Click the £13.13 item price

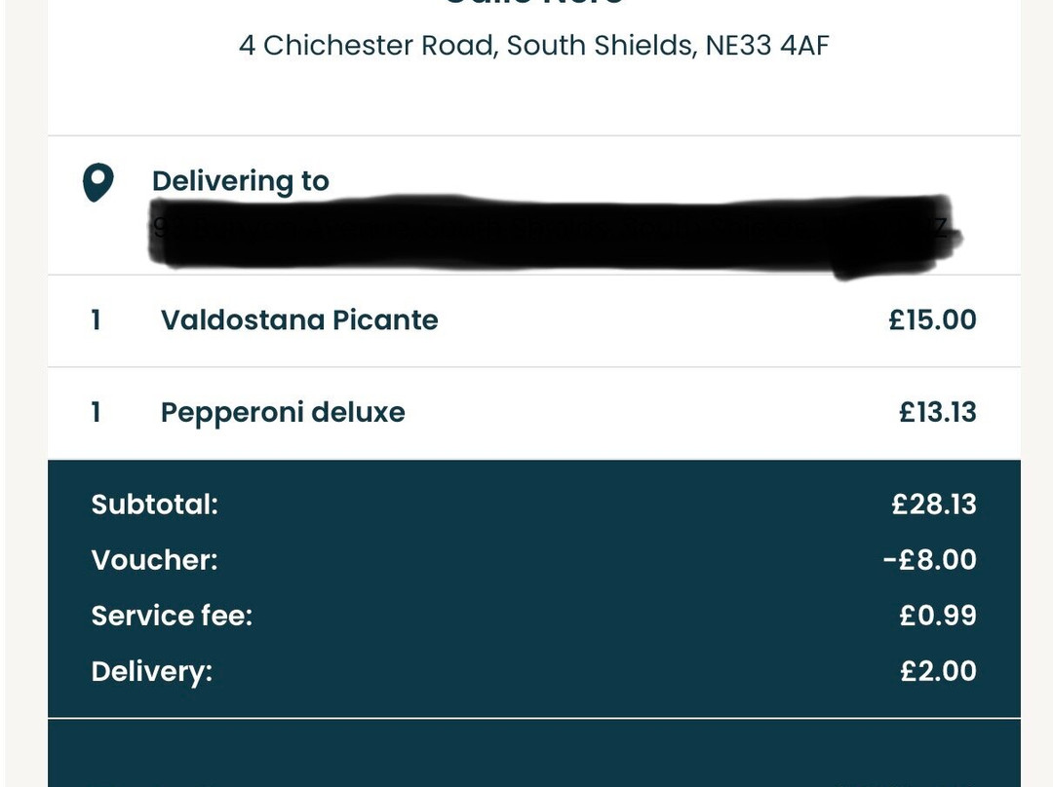pyautogui.click(x=937, y=413)
